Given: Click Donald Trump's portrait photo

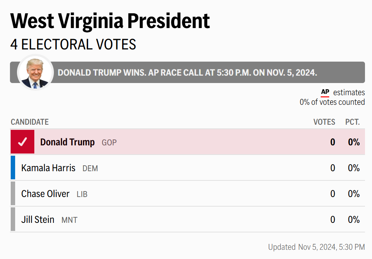Looking at the screenshot, I should [x=35, y=73].
